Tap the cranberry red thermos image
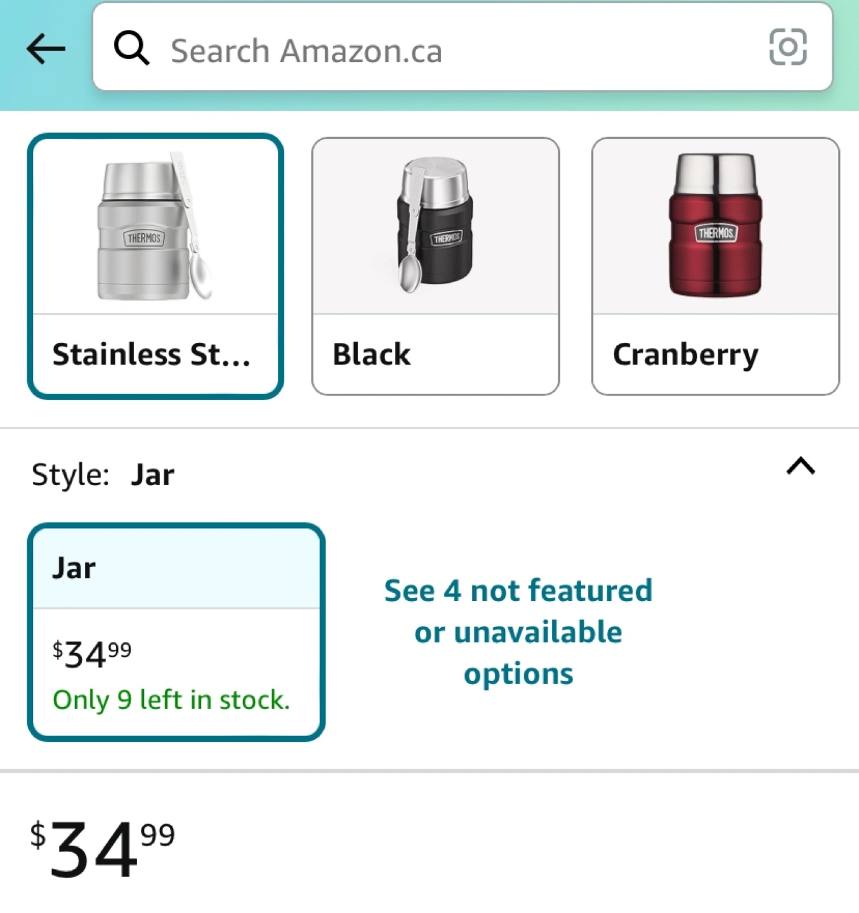This screenshot has width=859, height=913. tap(715, 226)
